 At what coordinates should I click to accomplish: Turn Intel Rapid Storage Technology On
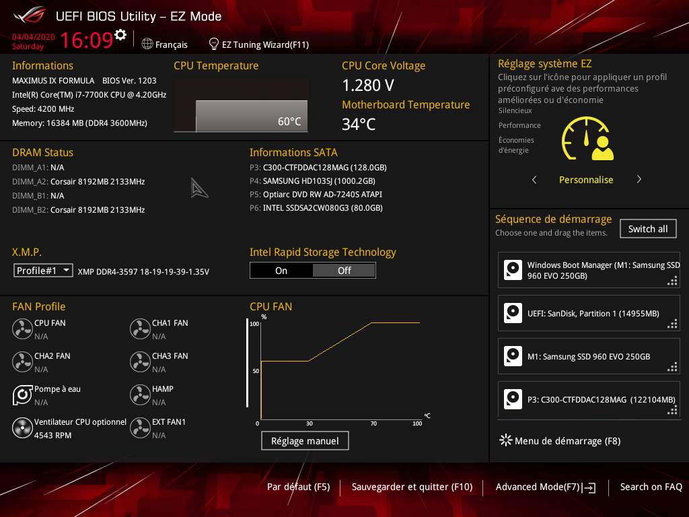[x=281, y=271]
